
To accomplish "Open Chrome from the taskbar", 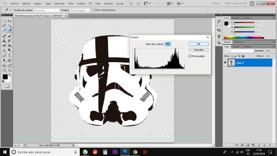I will [135, 152].
